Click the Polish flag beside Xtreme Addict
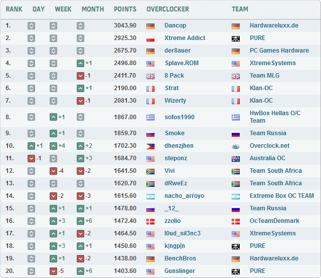The height and width of the screenshot is (278, 321). click(x=150, y=38)
